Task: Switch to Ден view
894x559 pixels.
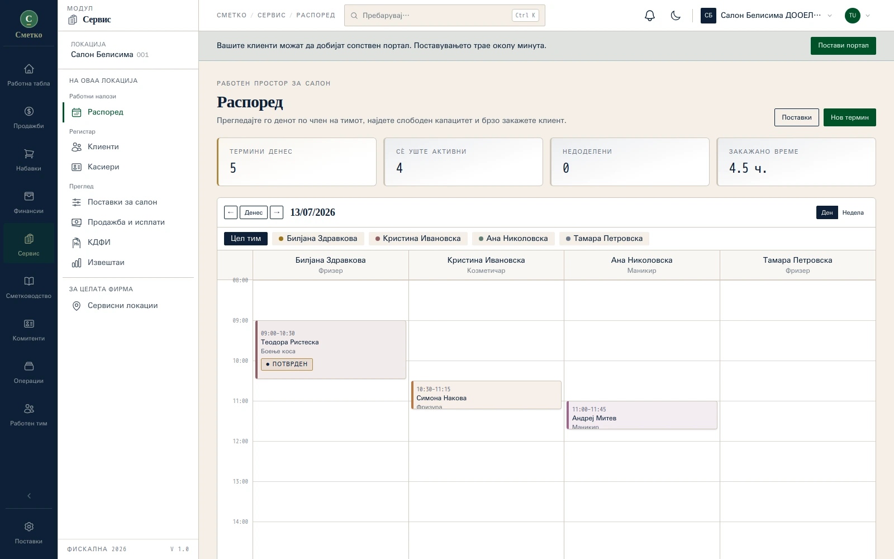Action: (x=827, y=212)
